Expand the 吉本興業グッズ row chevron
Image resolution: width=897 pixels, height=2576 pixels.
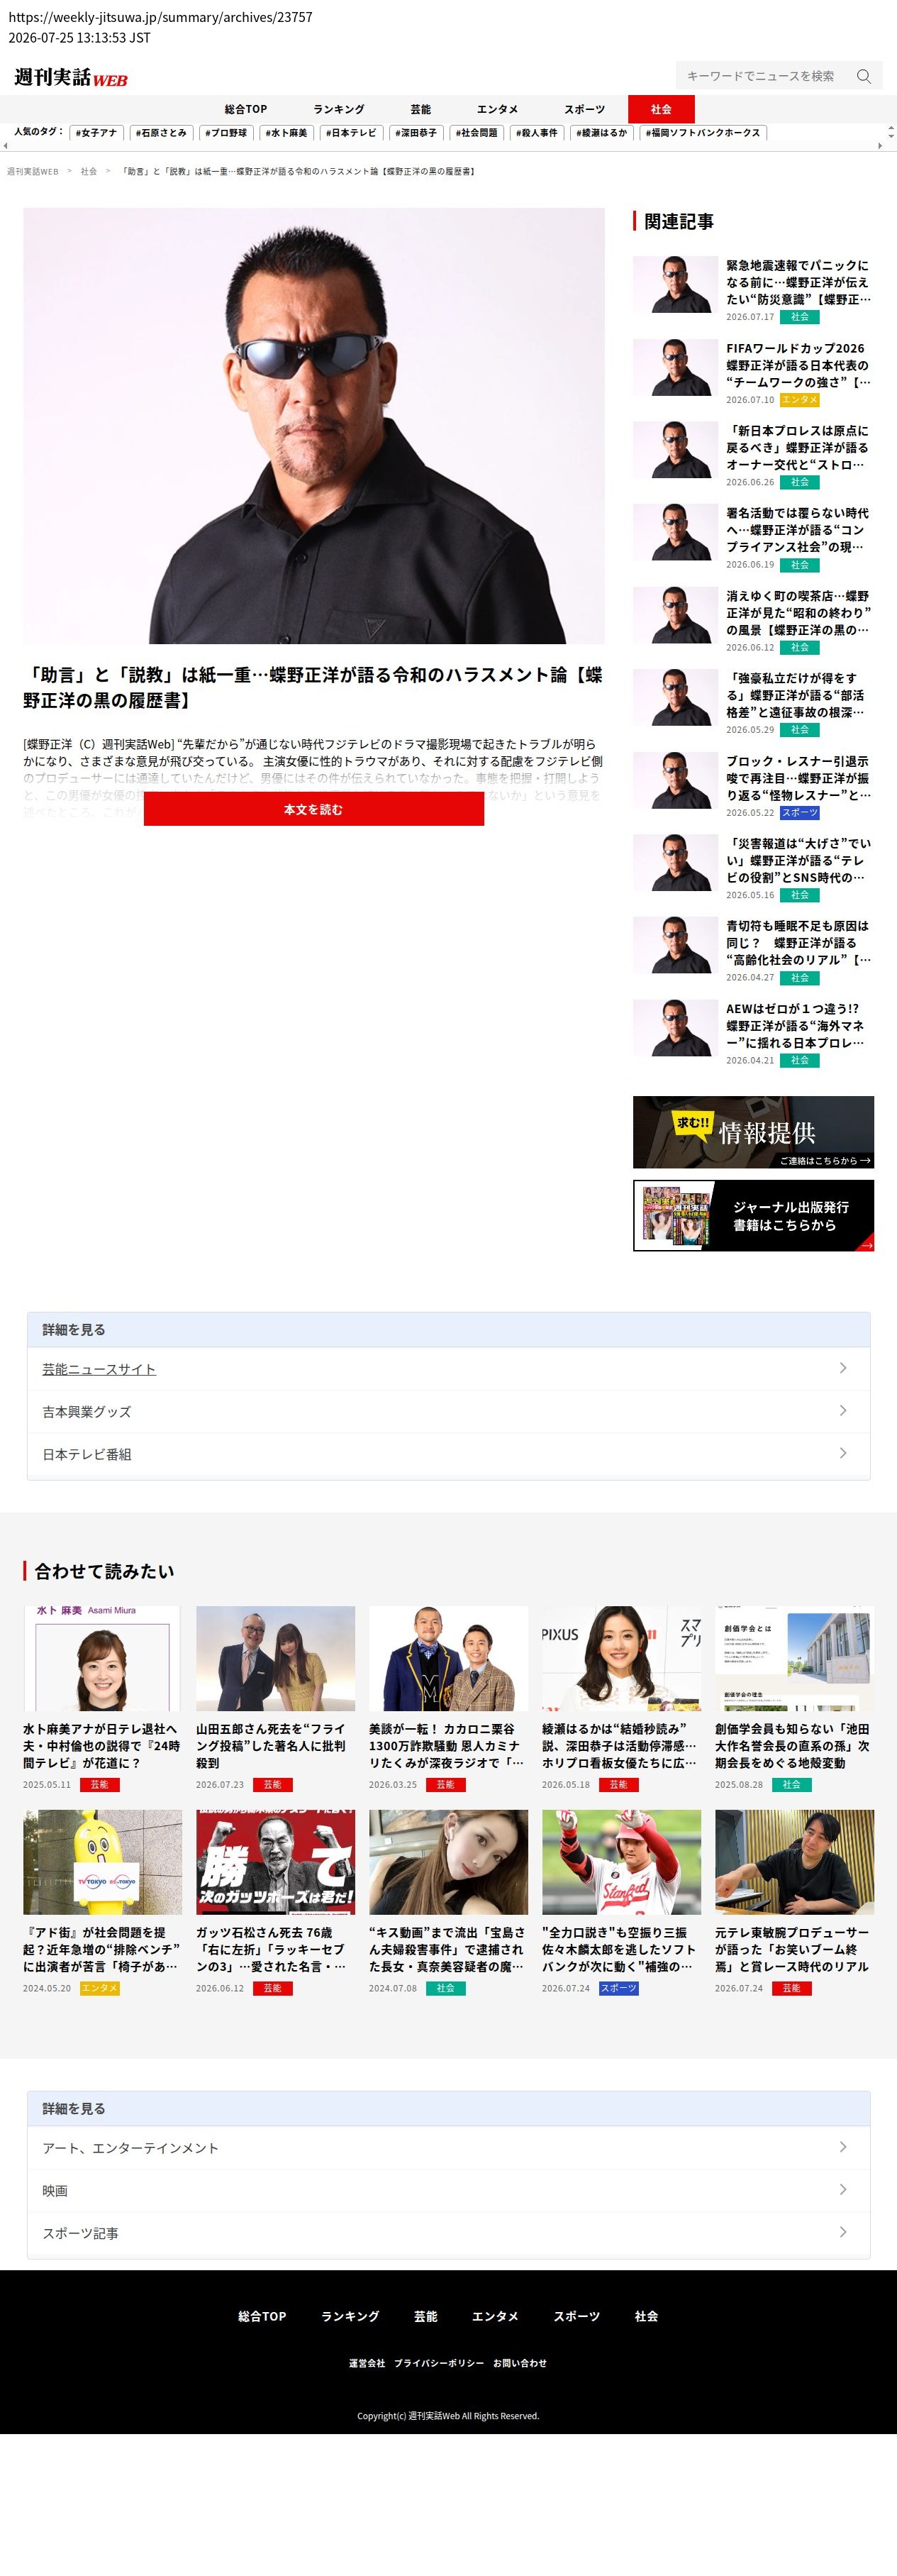point(843,1411)
